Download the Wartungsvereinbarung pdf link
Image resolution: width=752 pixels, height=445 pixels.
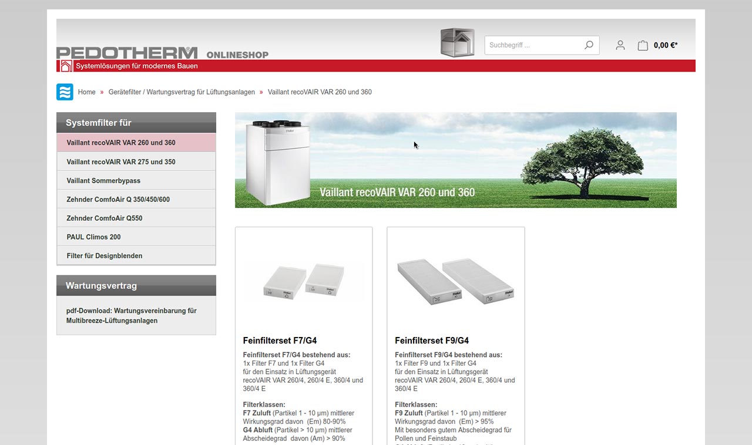tap(132, 316)
